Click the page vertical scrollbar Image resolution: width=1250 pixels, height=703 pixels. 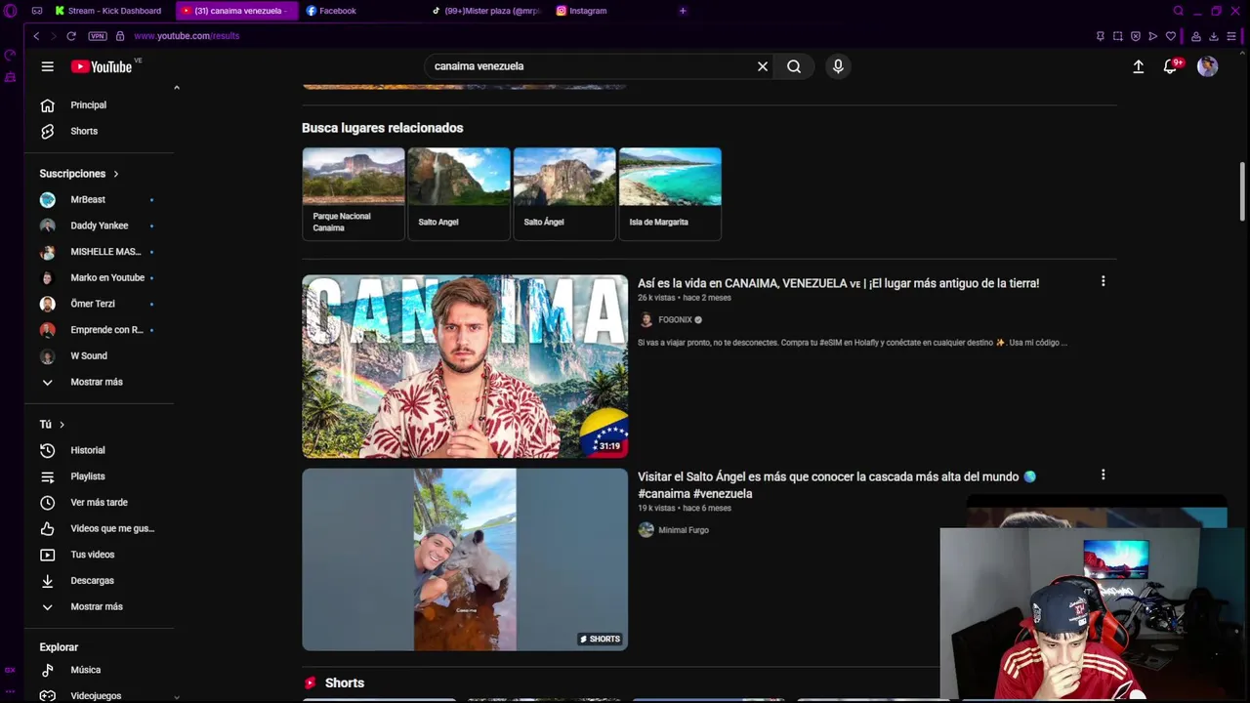click(x=1243, y=191)
